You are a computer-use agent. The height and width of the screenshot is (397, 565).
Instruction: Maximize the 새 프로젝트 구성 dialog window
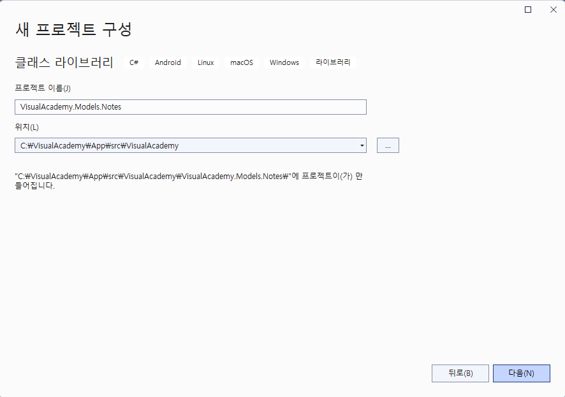(x=527, y=10)
